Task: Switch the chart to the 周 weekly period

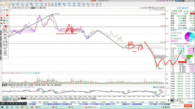Action: [15, 8]
